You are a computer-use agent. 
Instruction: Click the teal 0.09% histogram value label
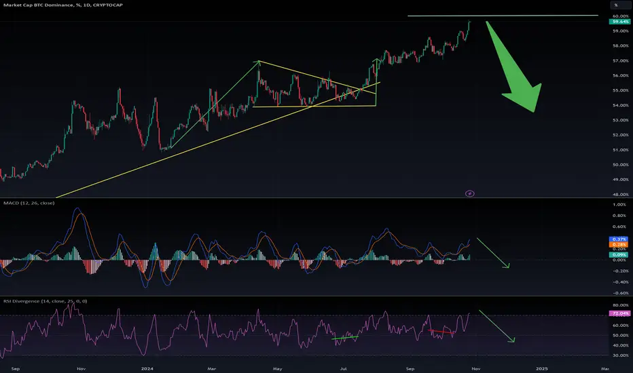click(x=619, y=254)
